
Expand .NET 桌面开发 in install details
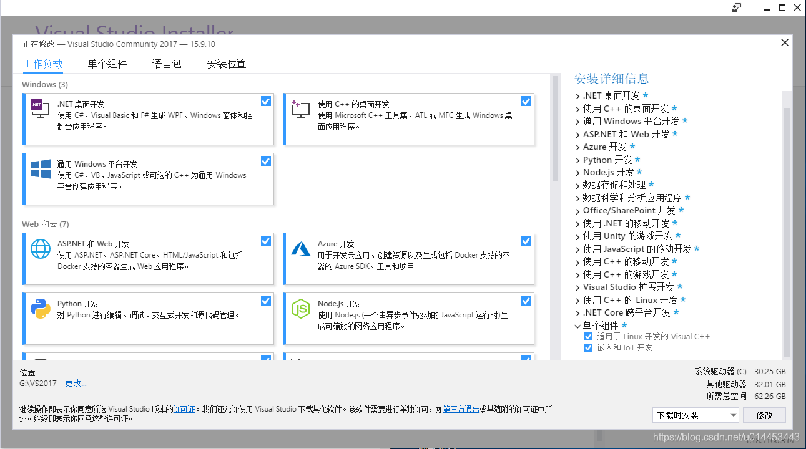pos(577,96)
